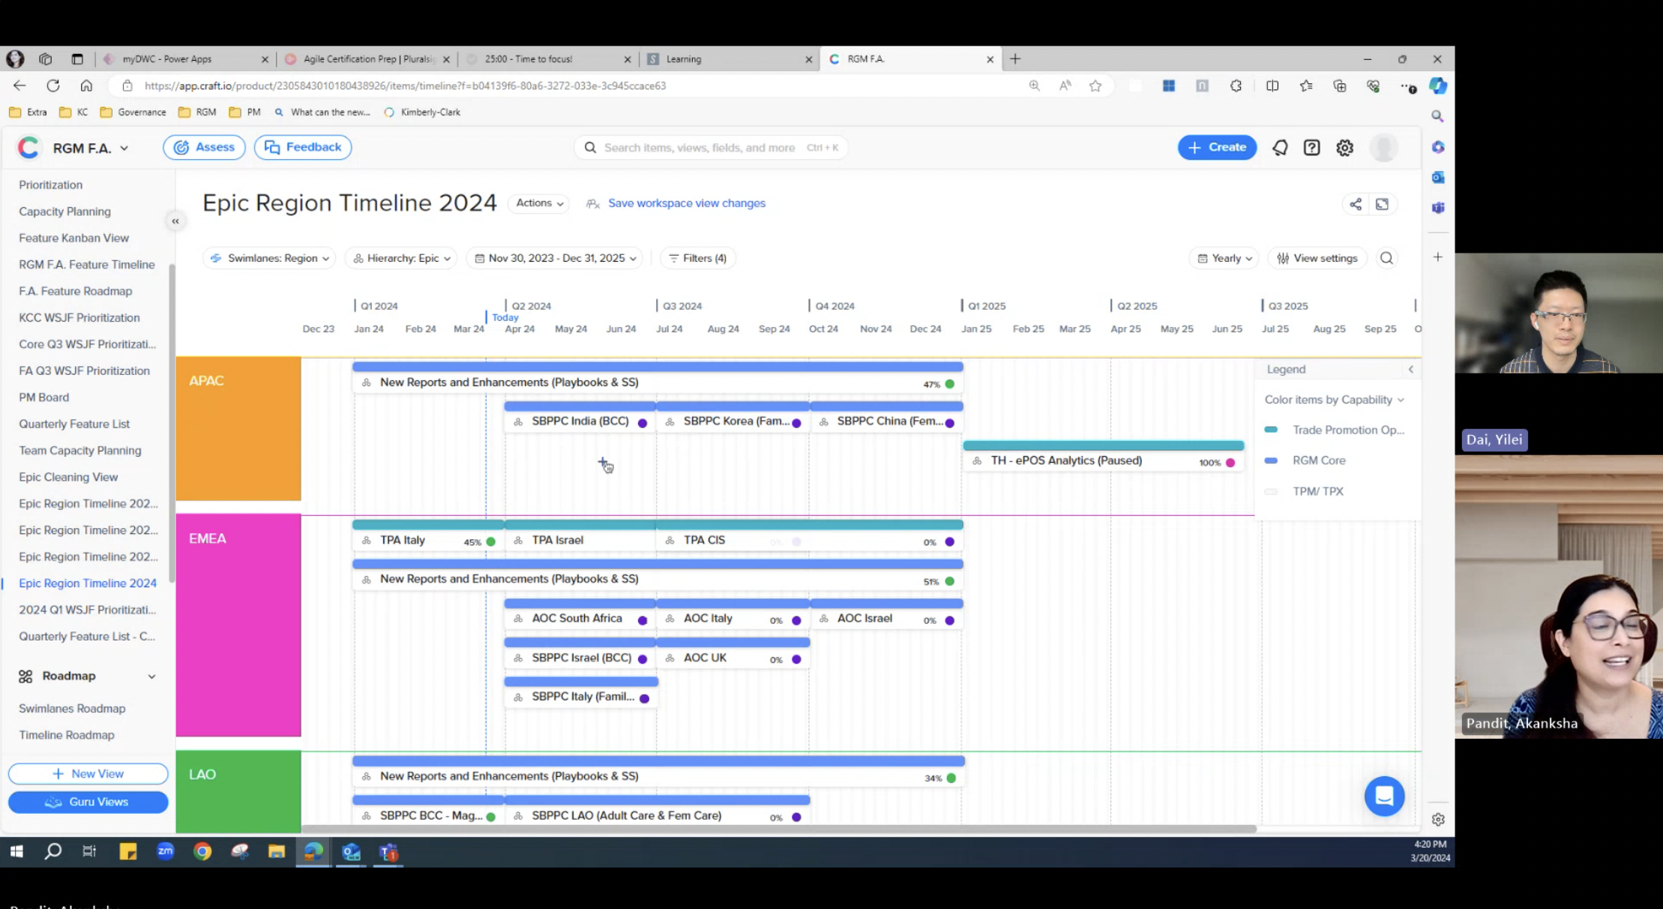
Task: Click the timeline search magnifier icon
Action: pos(1386,258)
